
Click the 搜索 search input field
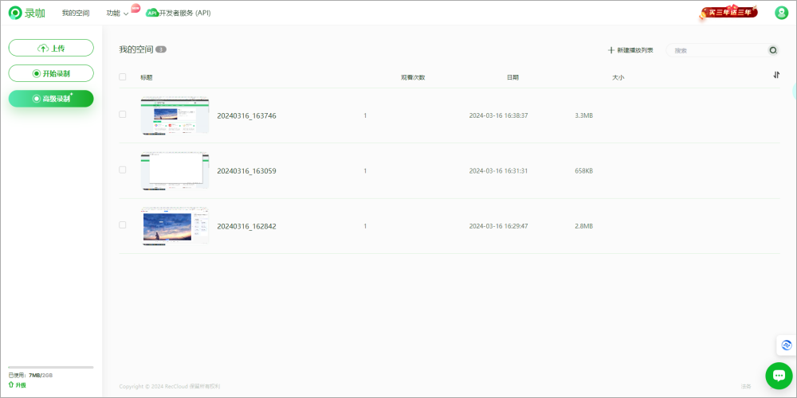pyautogui.click(x=717, y=50)
